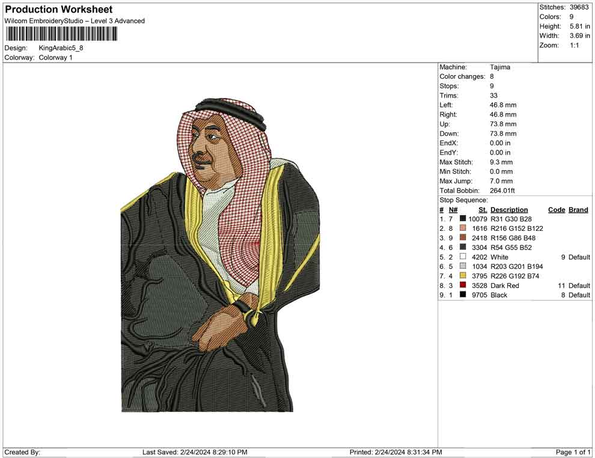The width and height of the screenshot is (595, 458).
Task: Click the White thread color swatch
Action: (463, 257)
